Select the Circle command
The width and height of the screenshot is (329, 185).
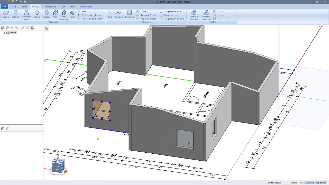pyautogui.click(x=141, y=12)
